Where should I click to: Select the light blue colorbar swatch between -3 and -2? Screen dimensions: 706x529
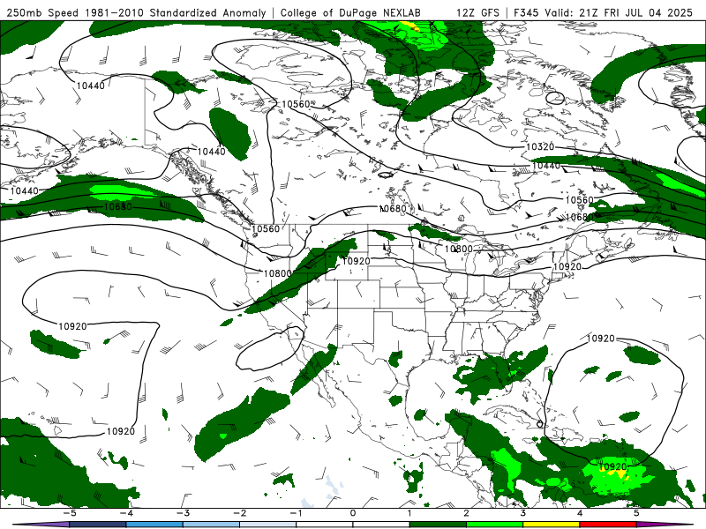pos(211,525)
